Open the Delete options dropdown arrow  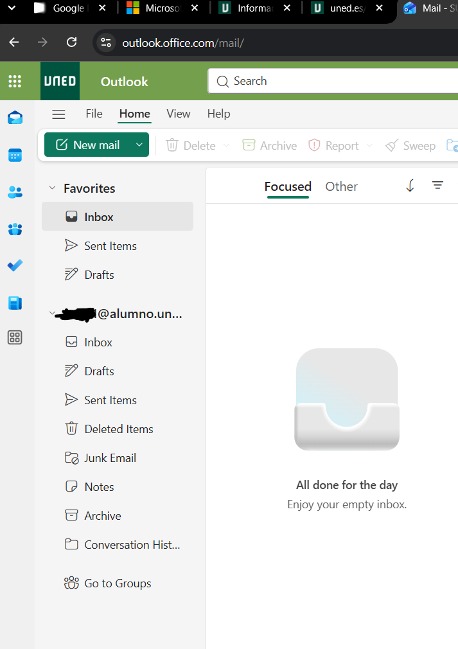tap(226, 145)
